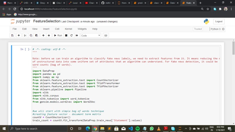Open the Windows Start menu
This screenshot has height=132, width=235.
[4, 129]
